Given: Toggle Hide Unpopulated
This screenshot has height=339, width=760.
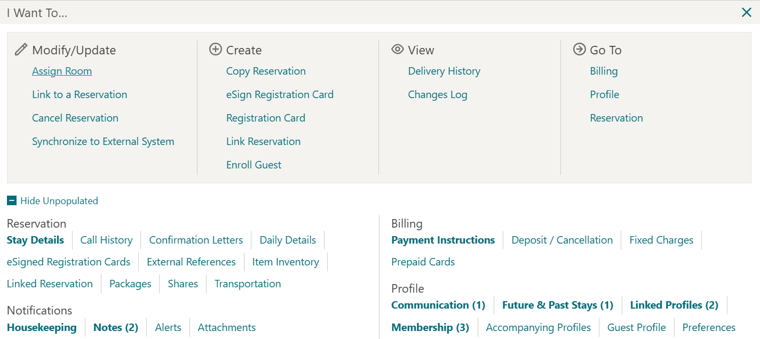Looking at the screenshot, I should point(59,200).
